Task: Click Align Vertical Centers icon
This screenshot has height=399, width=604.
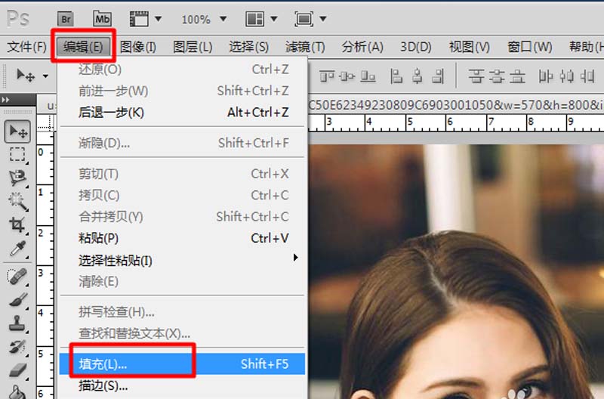Action: [347, 76]
